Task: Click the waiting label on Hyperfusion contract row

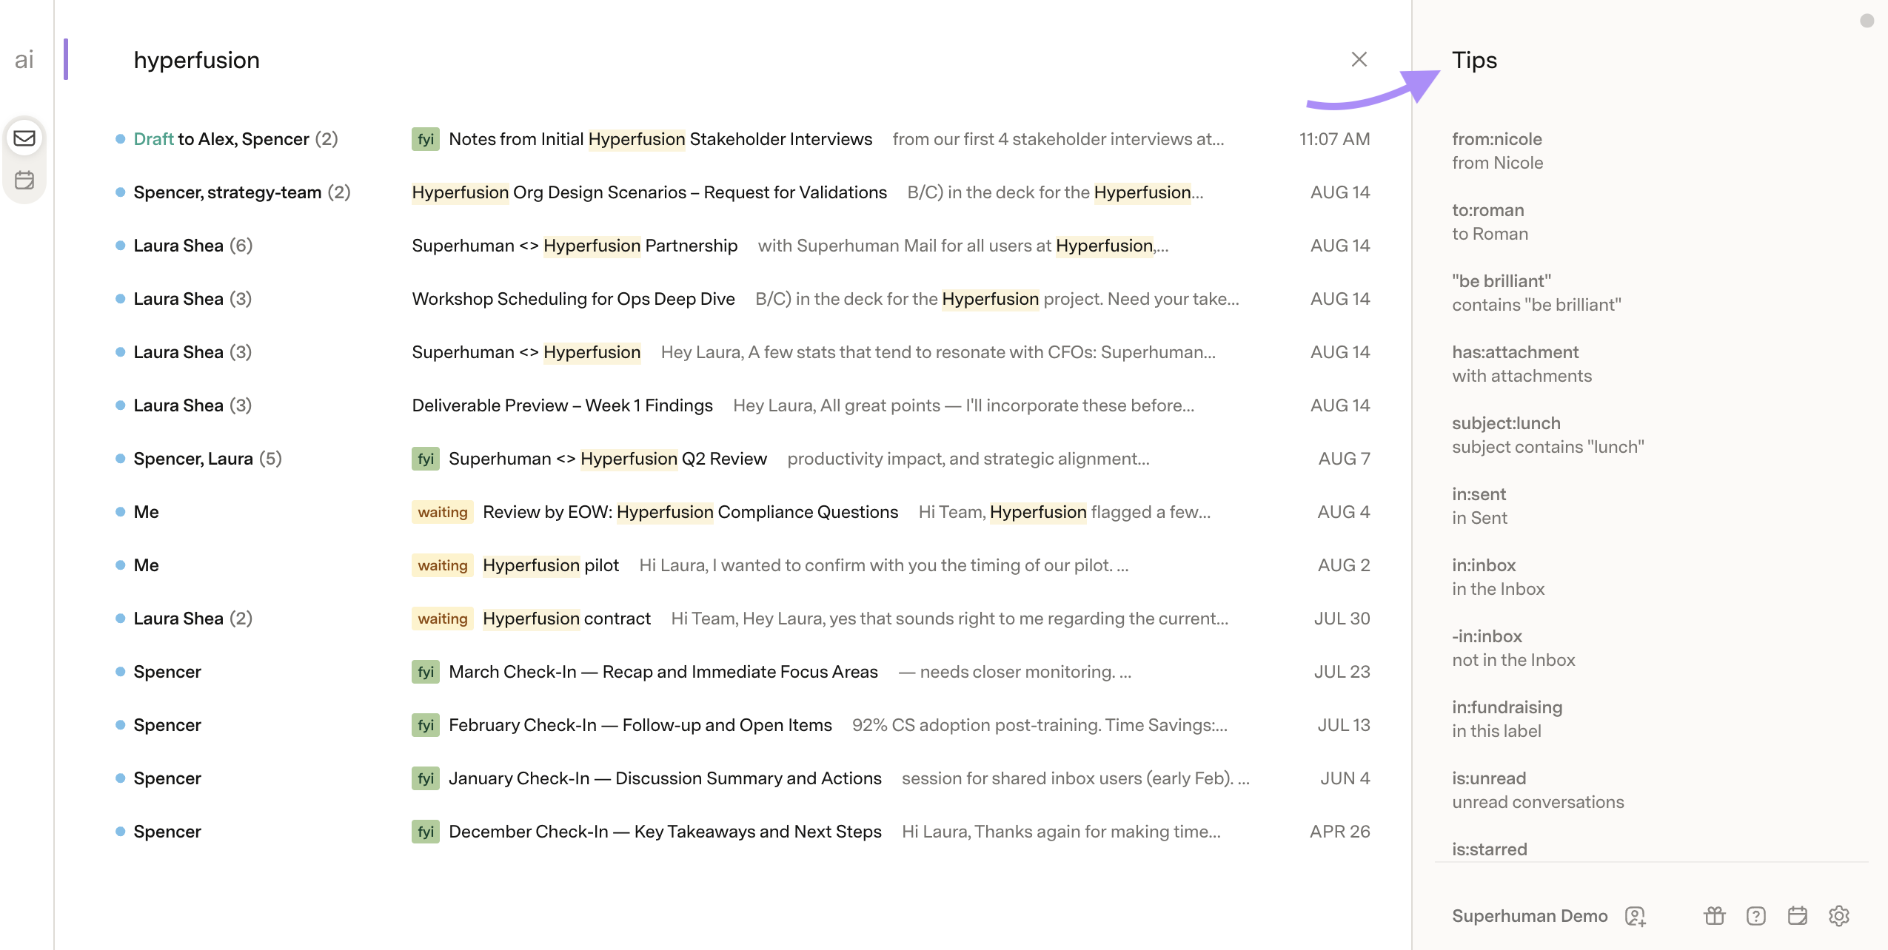Action: (443, 619)
